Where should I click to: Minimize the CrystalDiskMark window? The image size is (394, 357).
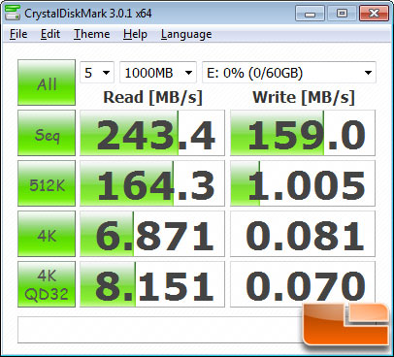click(310, 14)
